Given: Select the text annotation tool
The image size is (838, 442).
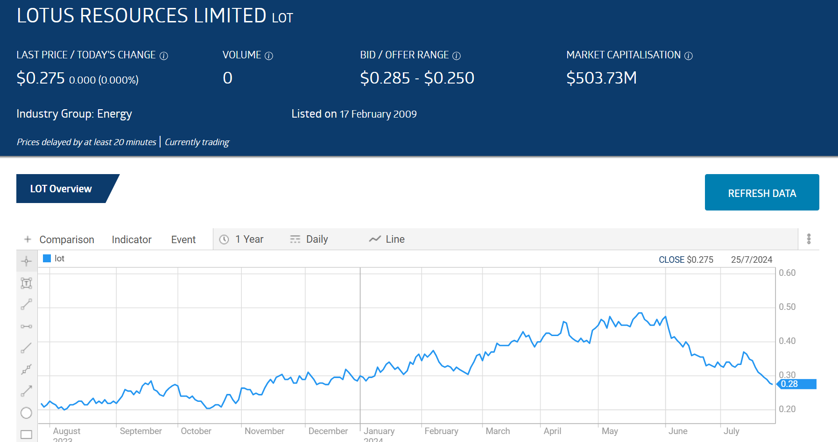Looking at the screenshot, I should tap(27, 283).
